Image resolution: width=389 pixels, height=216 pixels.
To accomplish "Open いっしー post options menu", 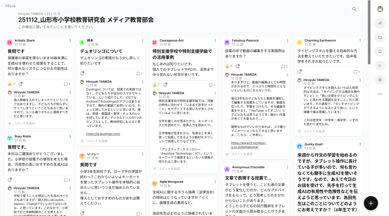I will [x=143, y=154].
